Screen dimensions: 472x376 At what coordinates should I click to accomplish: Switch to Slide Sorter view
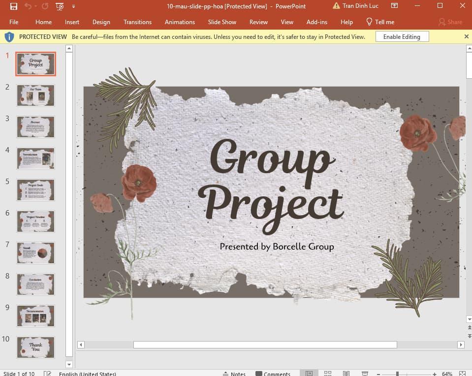328,373
